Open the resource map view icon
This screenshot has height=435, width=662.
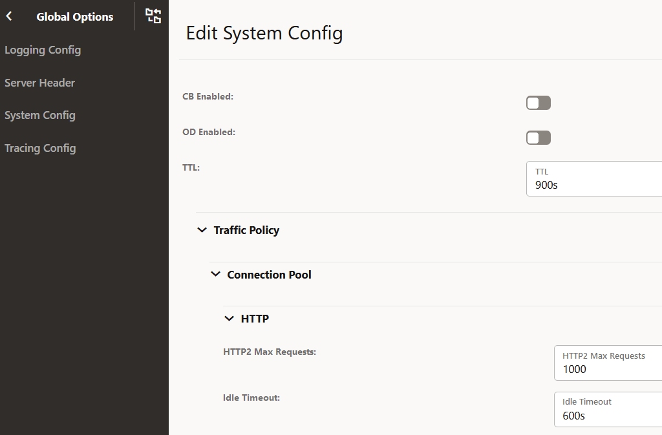coord(153,16)
